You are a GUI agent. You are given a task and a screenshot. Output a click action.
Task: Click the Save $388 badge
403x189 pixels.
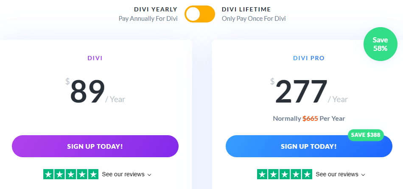(366, 135)
